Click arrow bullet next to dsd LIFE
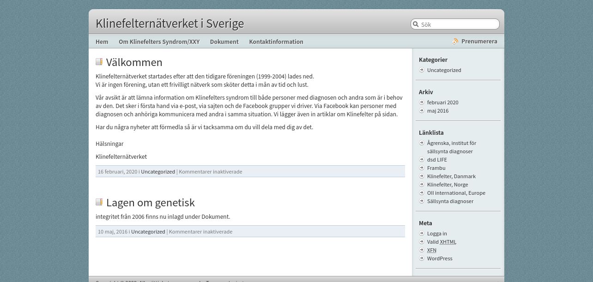593x282 pixels. tap(422, 160)
